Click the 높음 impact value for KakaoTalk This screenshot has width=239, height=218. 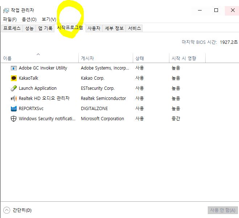point(176,78)
